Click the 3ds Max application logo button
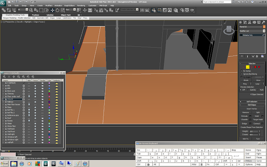Viewport: 267px width, 167px height. (4, 3)
